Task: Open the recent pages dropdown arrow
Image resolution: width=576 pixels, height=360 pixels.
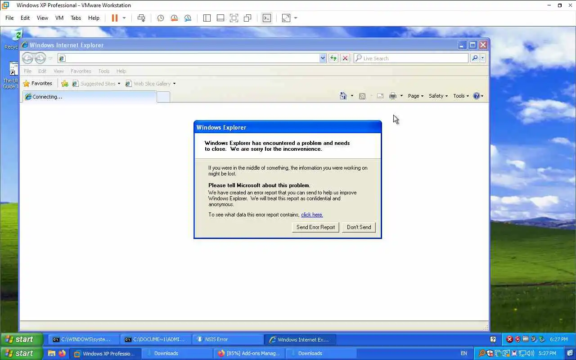Action: tap(50, 58)
